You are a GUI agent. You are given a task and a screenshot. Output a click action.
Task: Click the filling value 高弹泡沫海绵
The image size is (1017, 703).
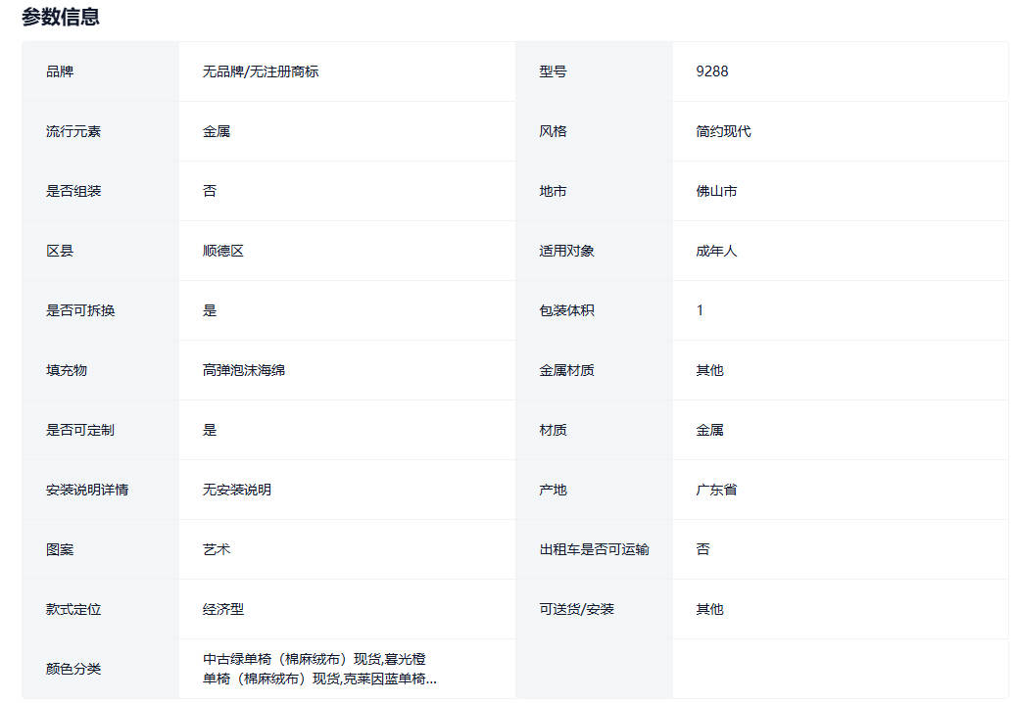244,370
